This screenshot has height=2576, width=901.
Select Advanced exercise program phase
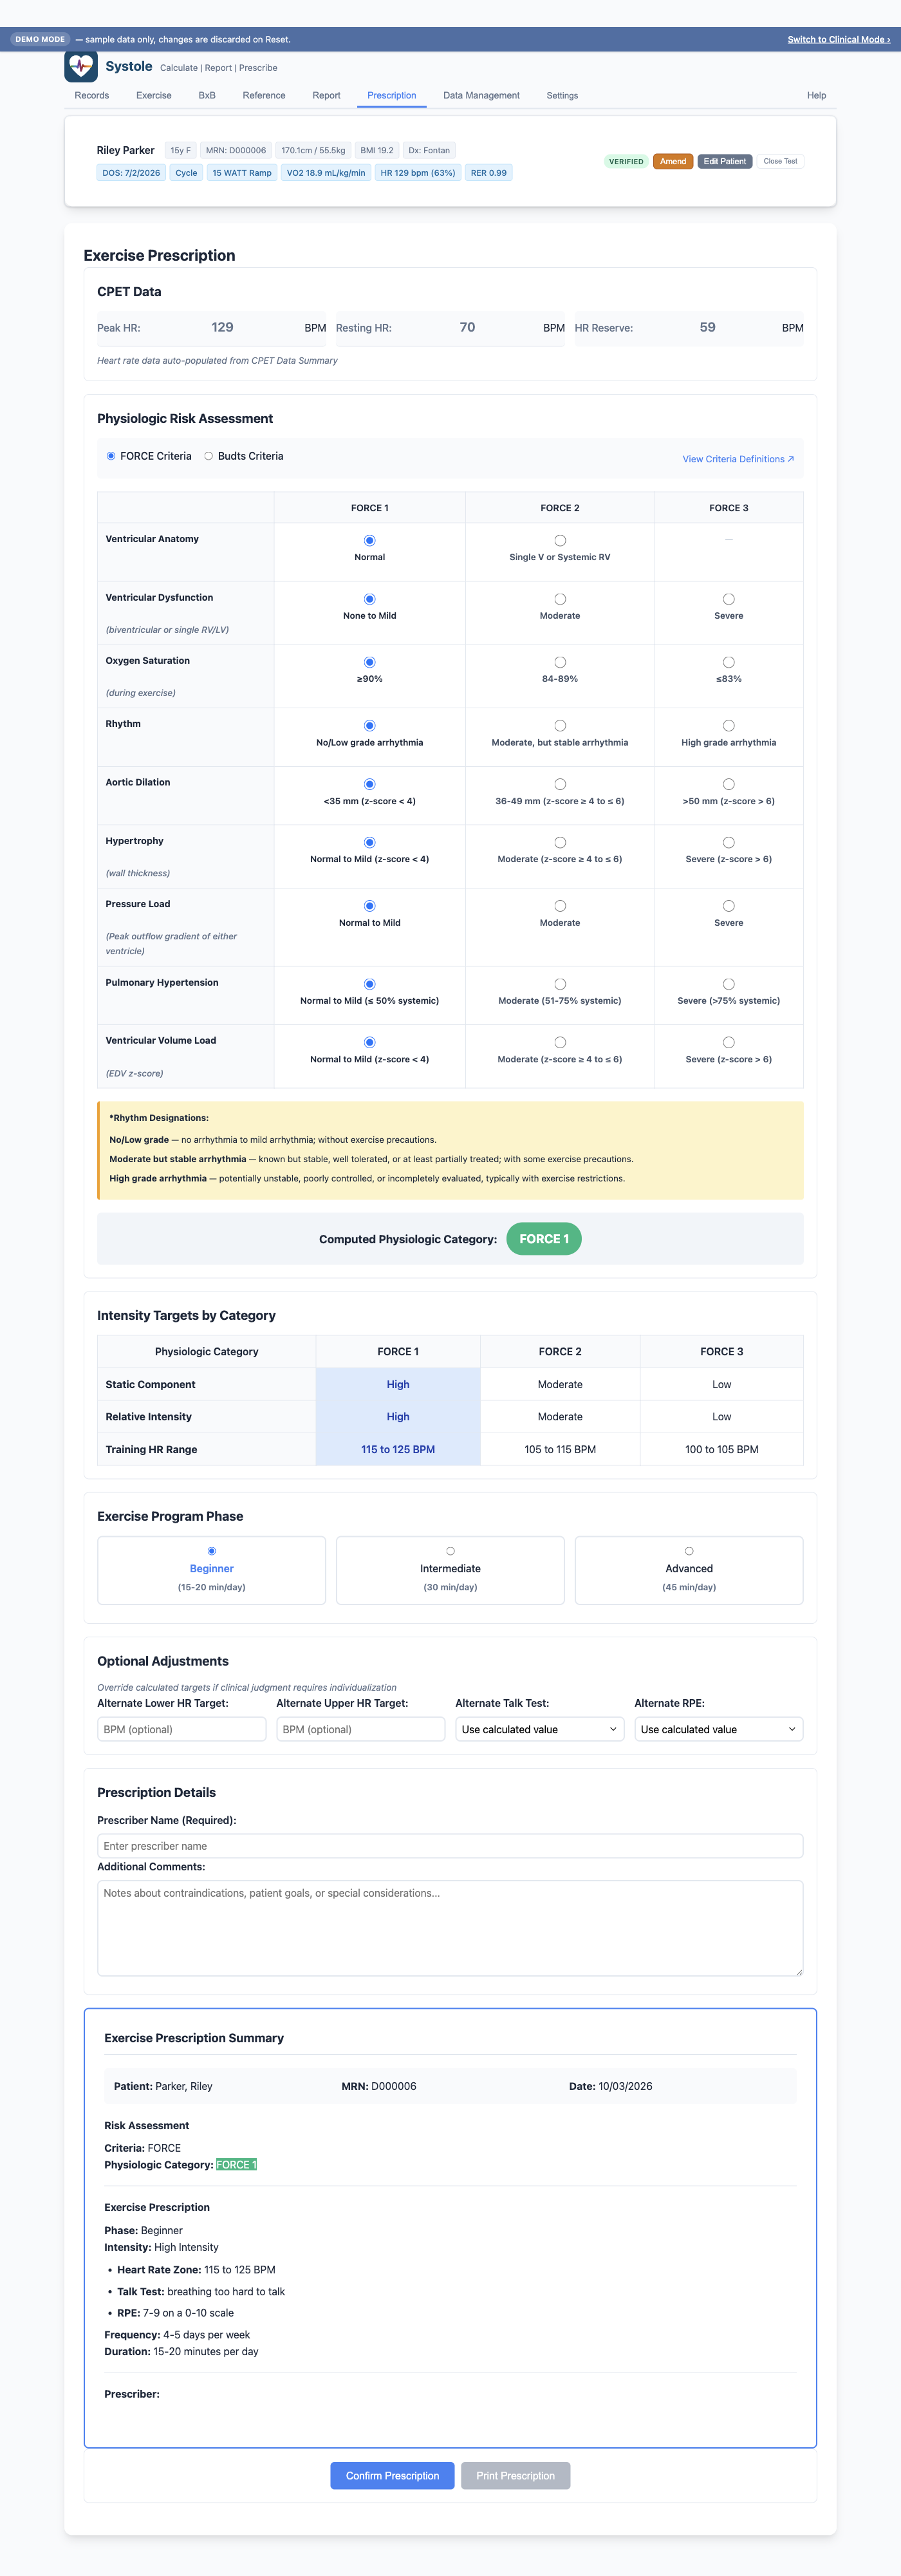click(x=689, y=1570)
